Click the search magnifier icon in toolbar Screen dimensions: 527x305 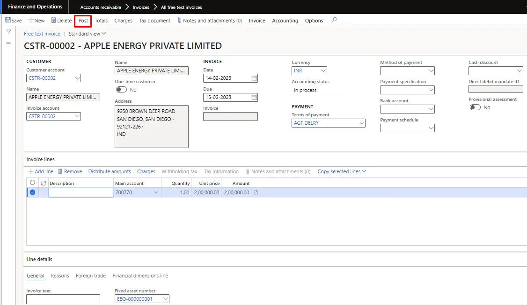(334, 20)
